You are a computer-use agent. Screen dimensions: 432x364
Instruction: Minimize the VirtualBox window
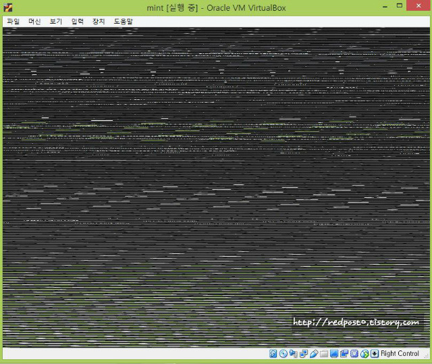point(385,6)
